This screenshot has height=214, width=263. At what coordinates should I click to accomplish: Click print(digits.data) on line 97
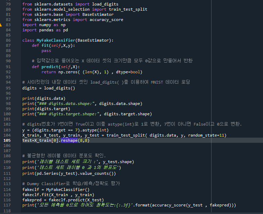44,98
